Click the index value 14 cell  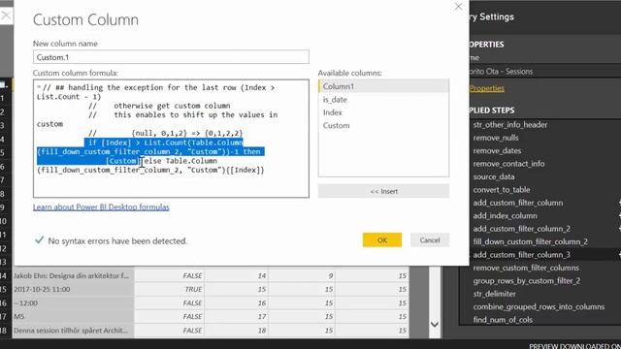(237, 275)
